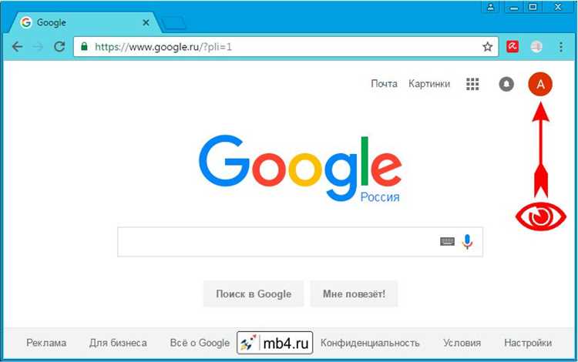Open the Картинки link

click(429, 84)
